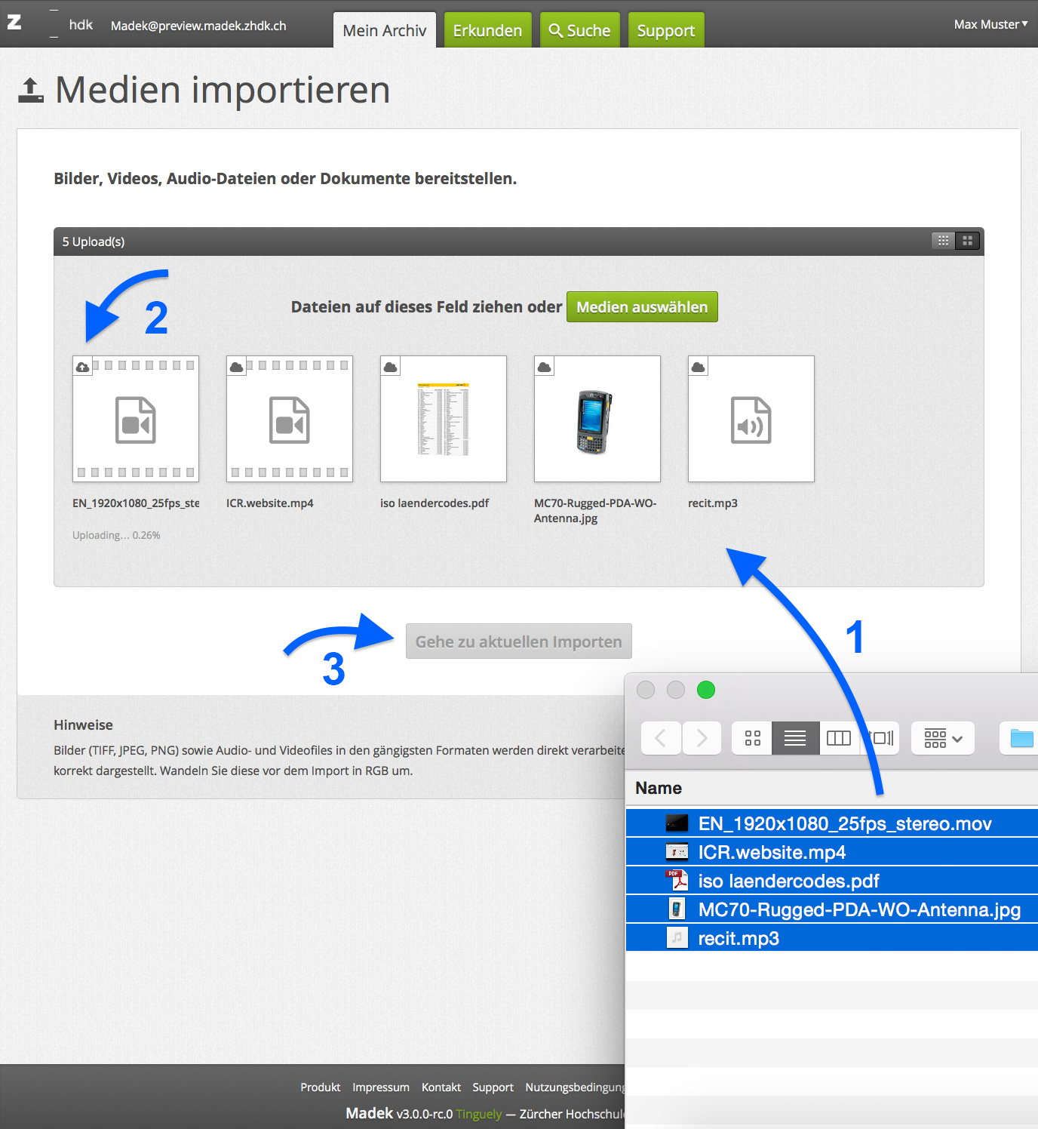Open Finder group-by arrangement dropdown
The image size is (1038, 1129).
943,738
